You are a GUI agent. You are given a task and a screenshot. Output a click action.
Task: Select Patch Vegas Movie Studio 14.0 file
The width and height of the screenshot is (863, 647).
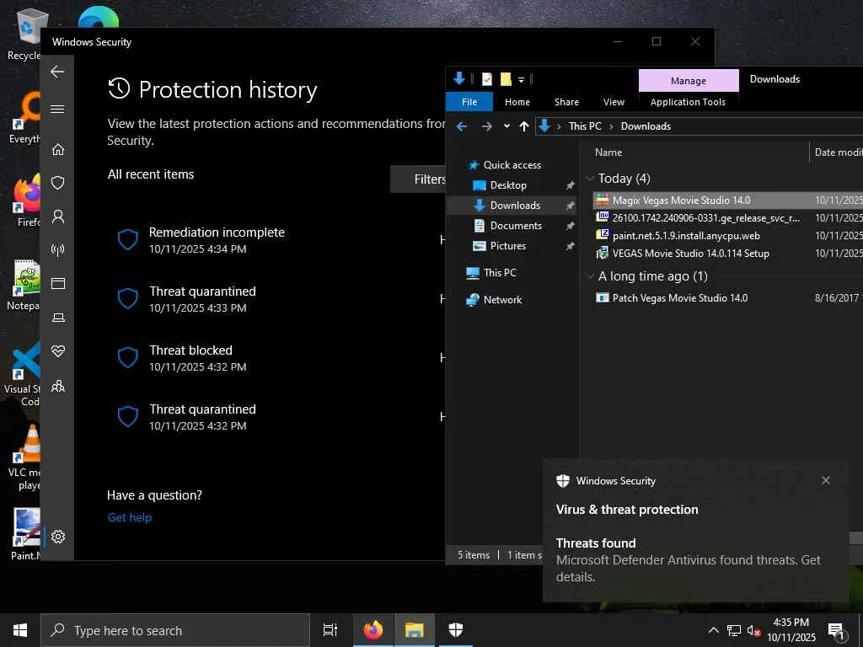pyautogui.click(x=680, y=297)
